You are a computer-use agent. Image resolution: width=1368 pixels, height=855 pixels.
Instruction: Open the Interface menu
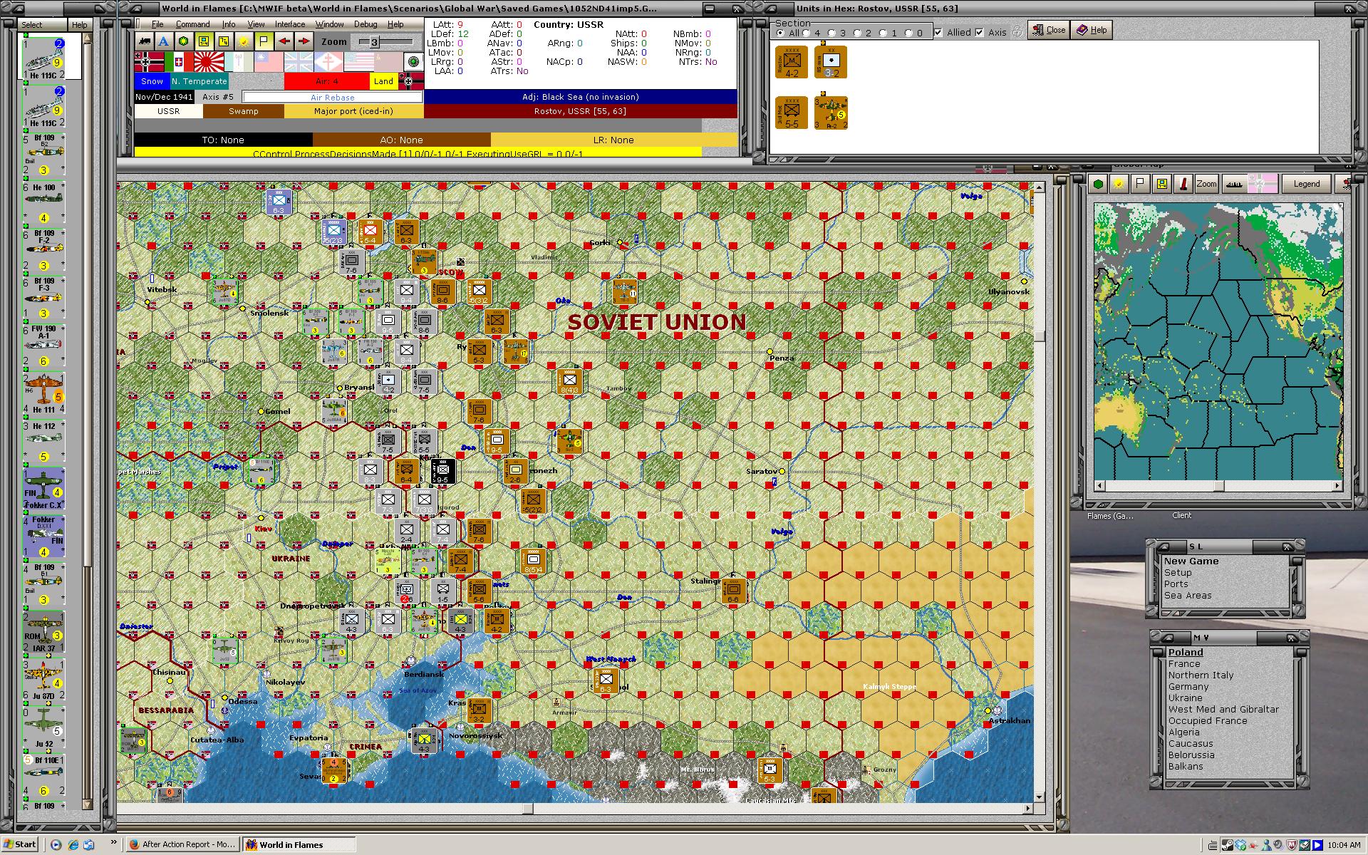(x=290, y=24)
